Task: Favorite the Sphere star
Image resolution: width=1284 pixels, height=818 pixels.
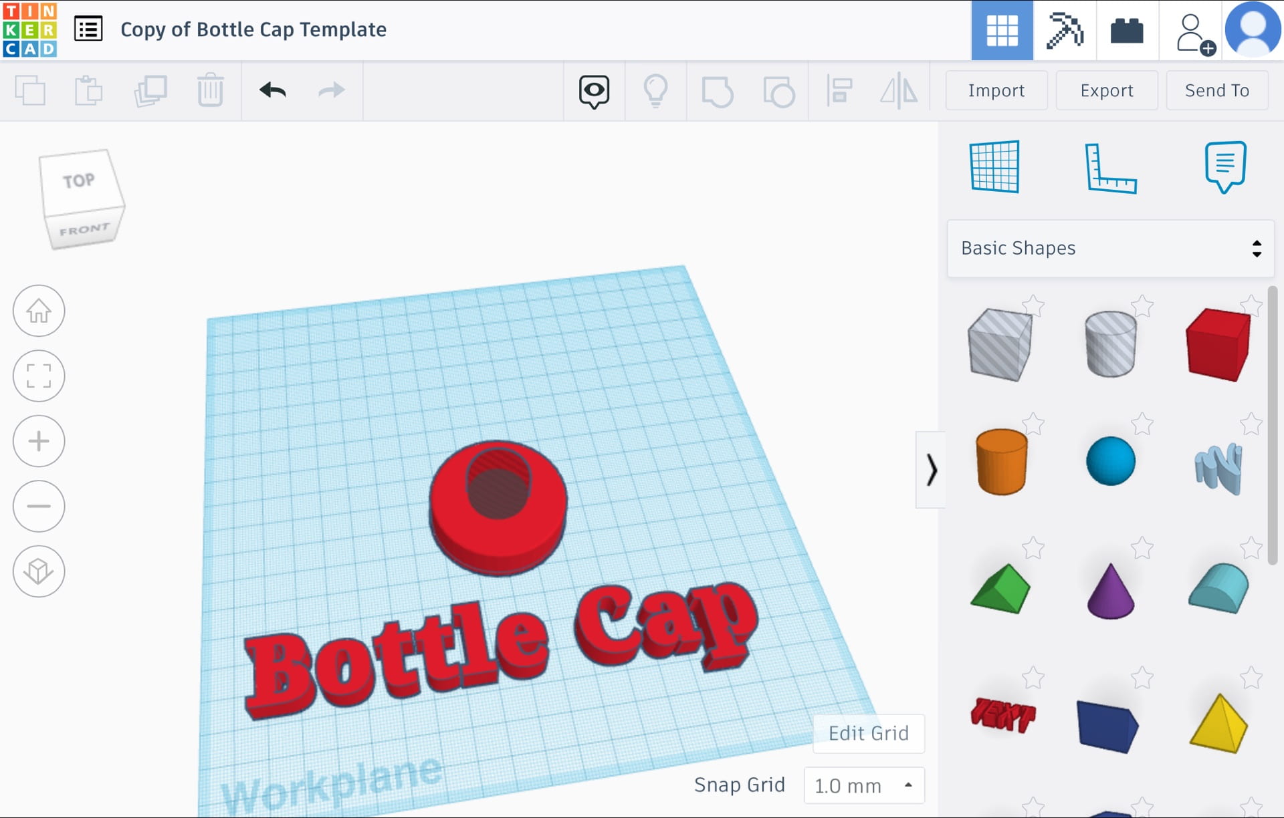Action: (x=1142, y=424)
